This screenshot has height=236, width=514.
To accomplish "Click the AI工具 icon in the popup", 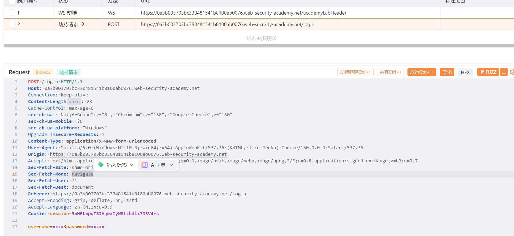I will (145, 165).
